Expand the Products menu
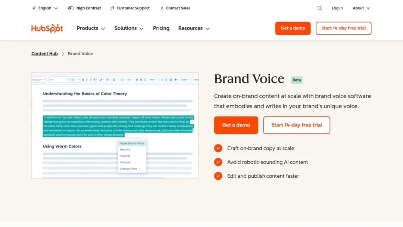This screenshot has height=227, width=403. [x=91, y=28]
